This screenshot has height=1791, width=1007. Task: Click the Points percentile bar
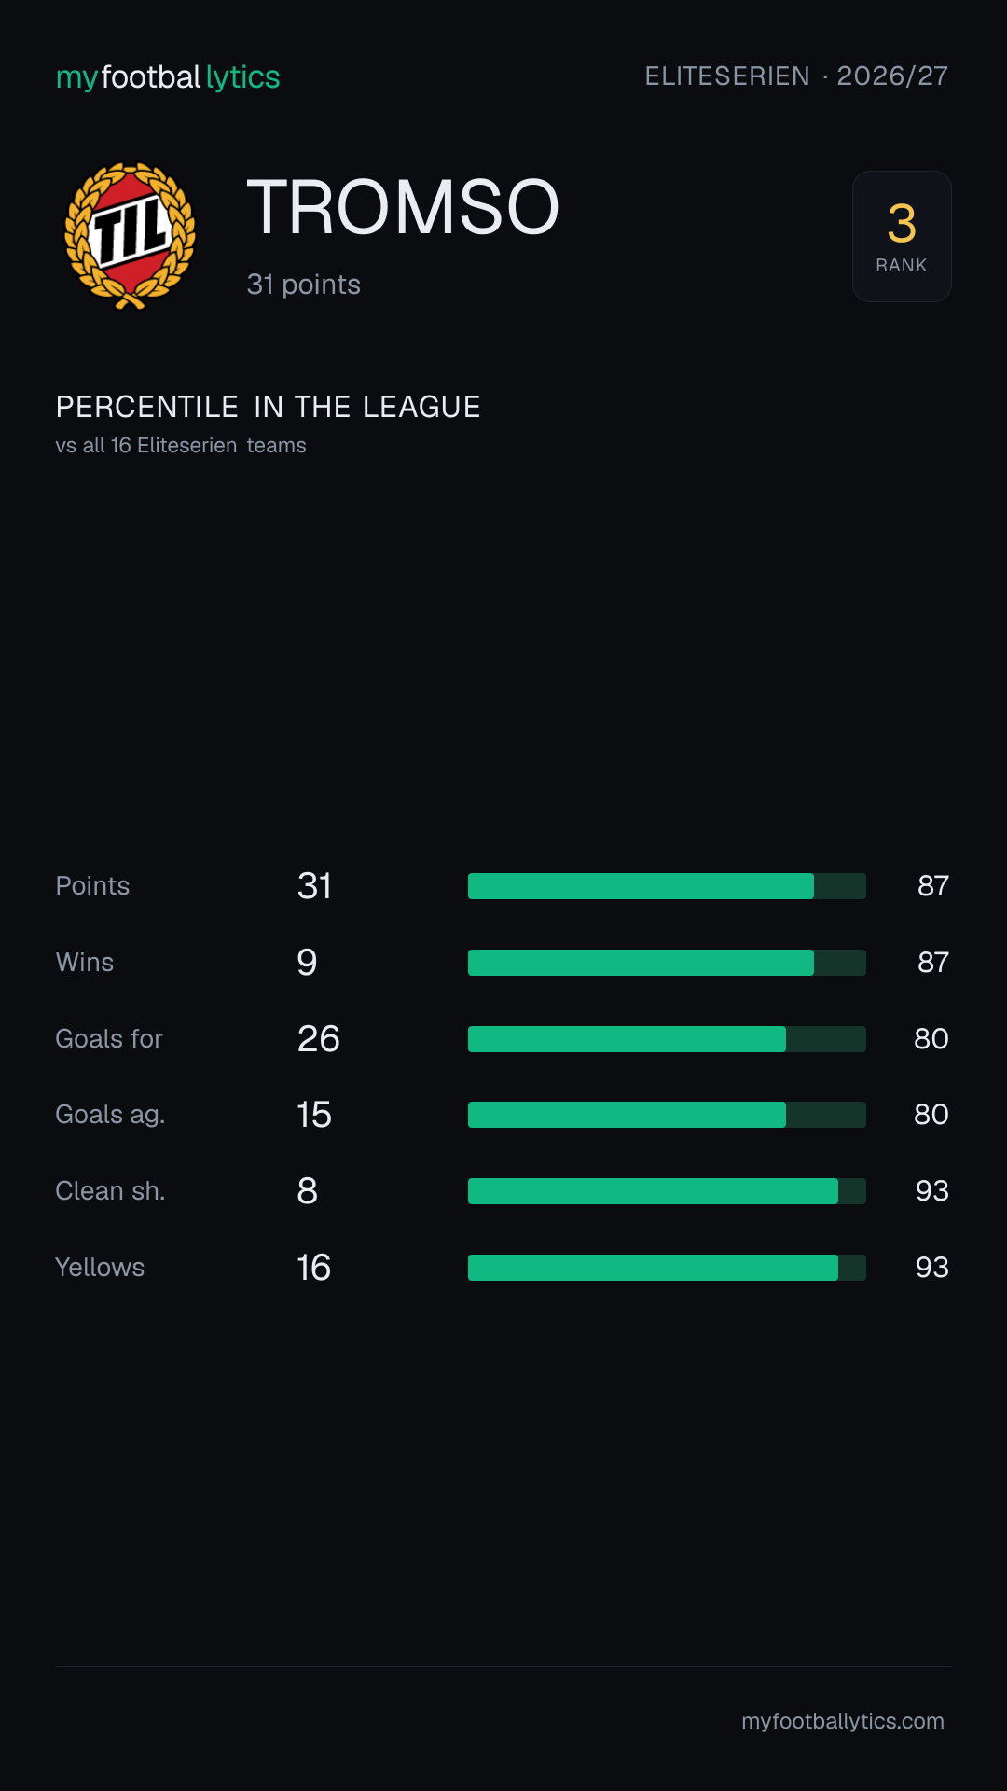[x=667, y=886]
